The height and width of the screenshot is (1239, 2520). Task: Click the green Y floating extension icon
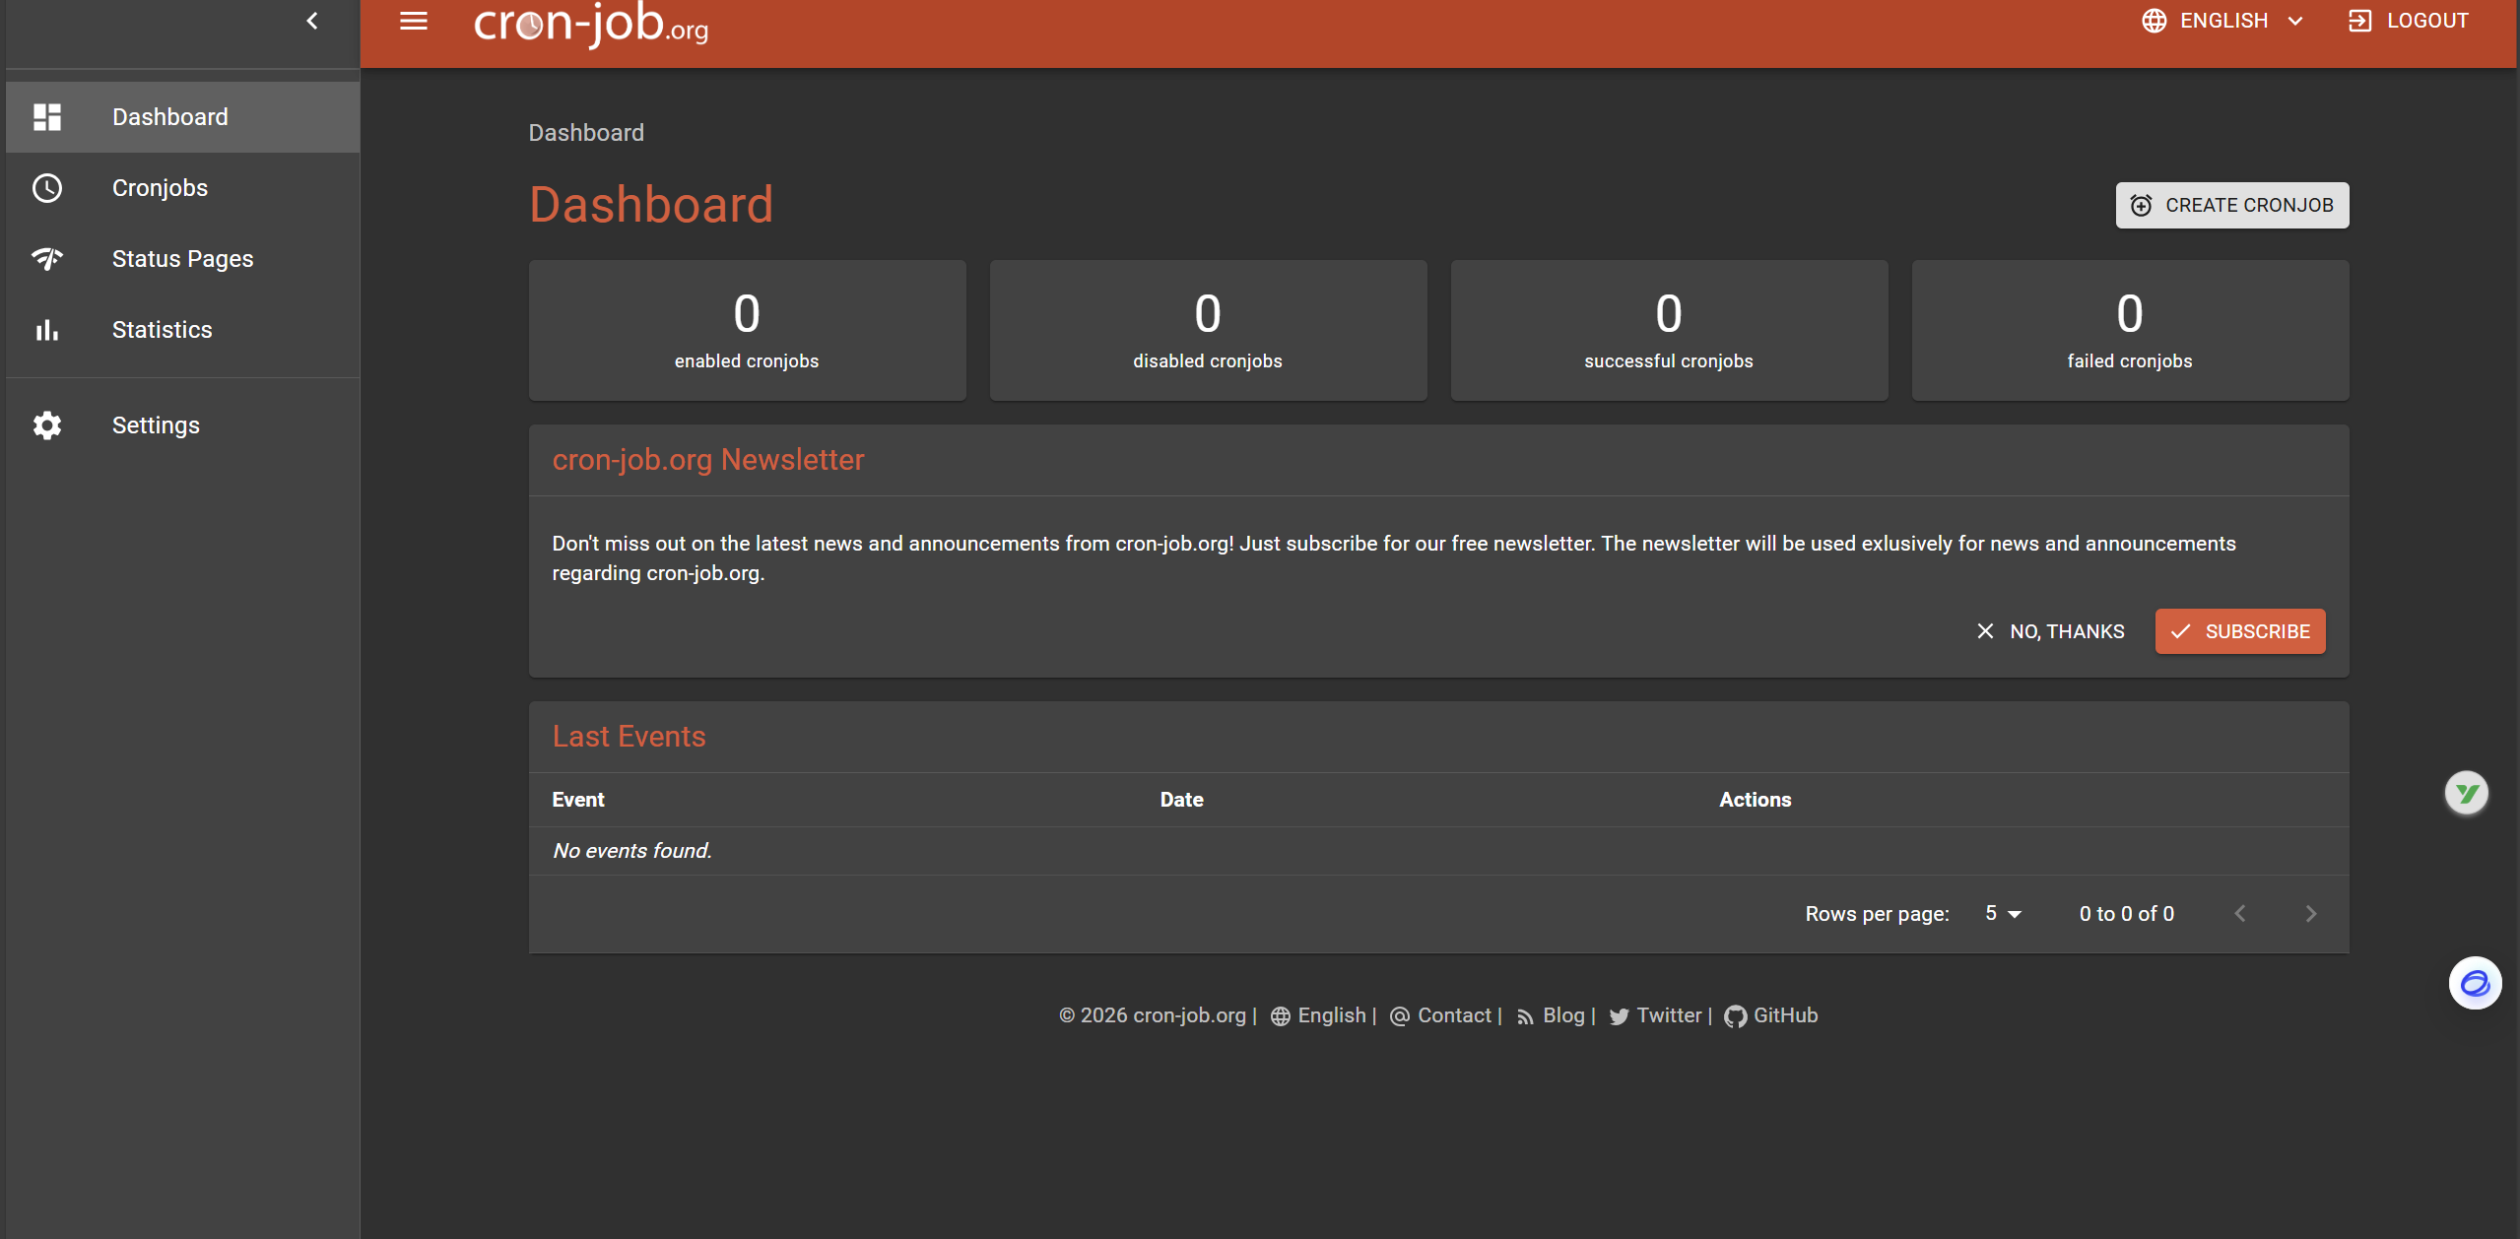point(2467,793)
